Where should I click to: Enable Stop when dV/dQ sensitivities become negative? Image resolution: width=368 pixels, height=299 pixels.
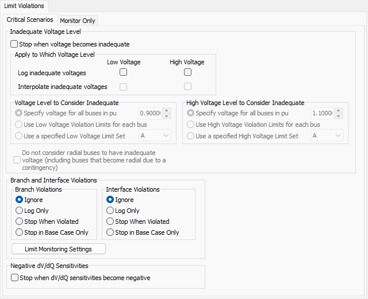click(x=14, y=278)
